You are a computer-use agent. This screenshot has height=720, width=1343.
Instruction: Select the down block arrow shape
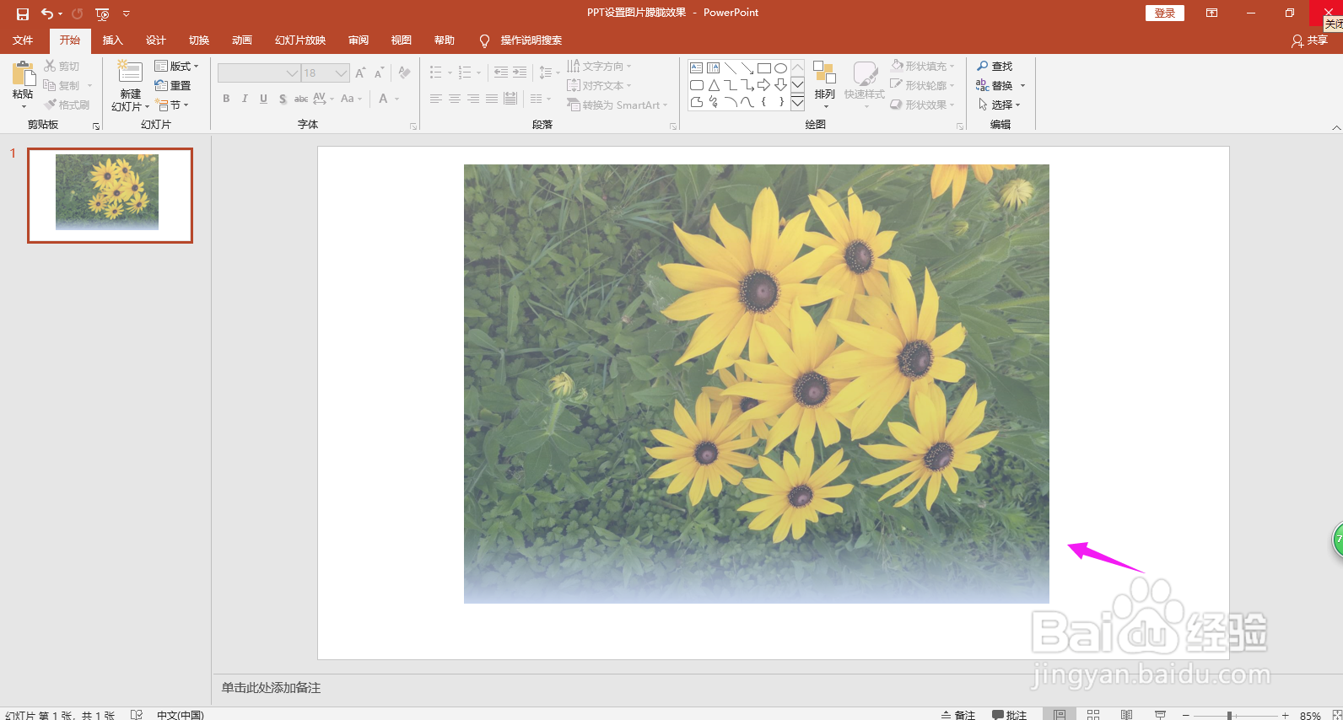coord(781,85)
